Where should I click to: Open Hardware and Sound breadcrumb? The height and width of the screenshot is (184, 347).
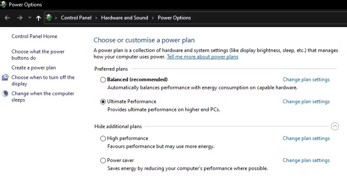(124, 18)
